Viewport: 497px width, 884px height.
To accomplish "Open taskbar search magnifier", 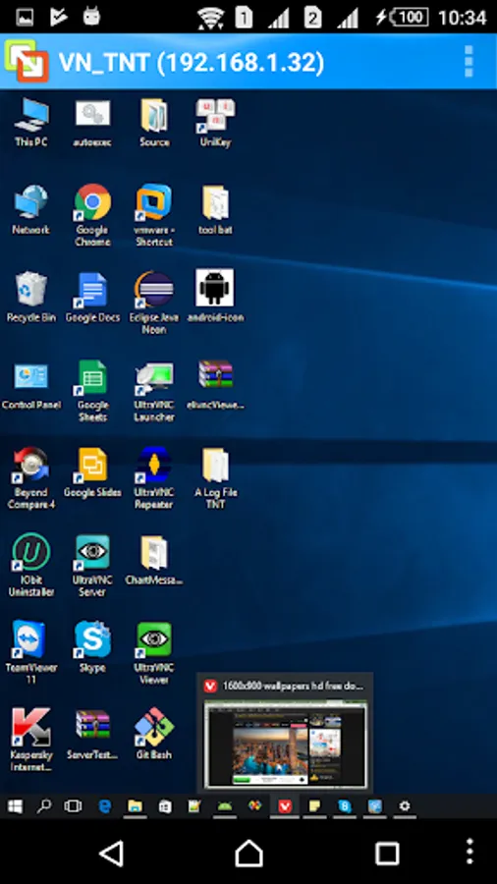I will (x=43, y=806).
